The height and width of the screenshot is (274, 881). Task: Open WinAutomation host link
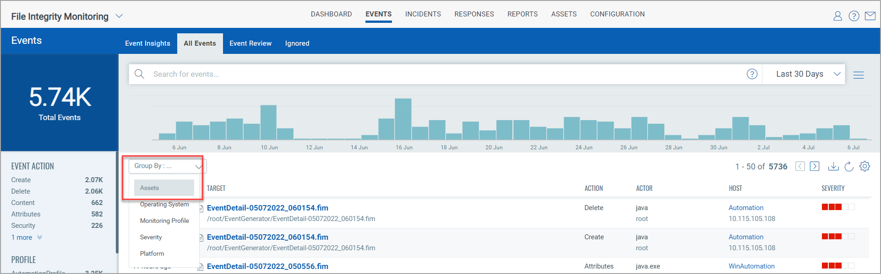point(751,266)
